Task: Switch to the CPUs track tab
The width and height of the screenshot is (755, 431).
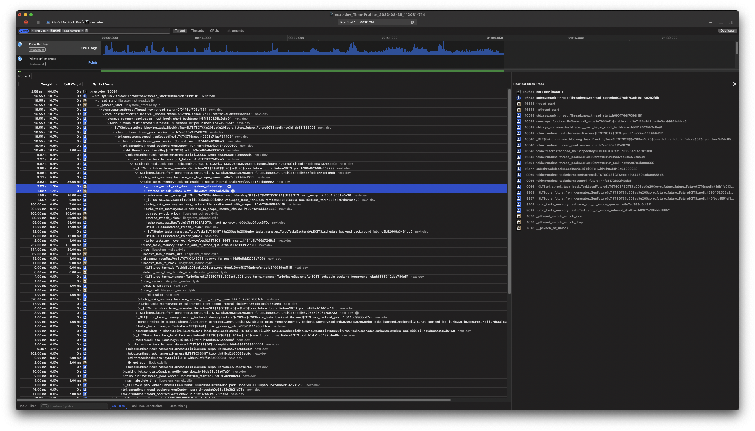Action: click(214, 30)
